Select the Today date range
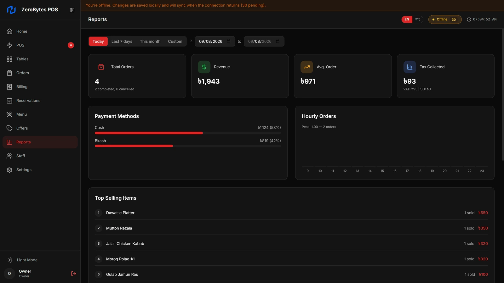 98,42
